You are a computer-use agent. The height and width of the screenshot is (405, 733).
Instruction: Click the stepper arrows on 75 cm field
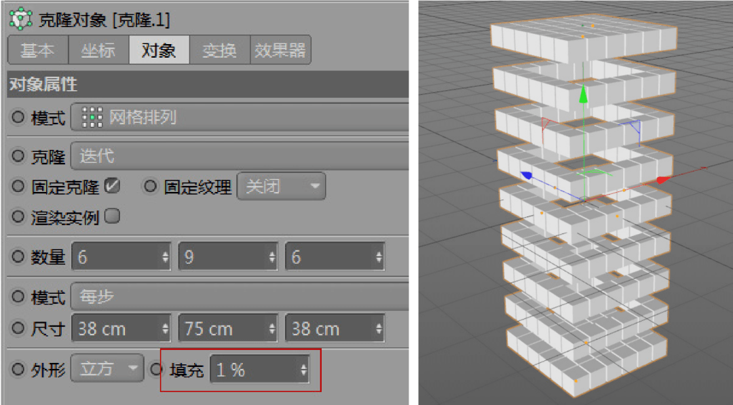point(272,328)
